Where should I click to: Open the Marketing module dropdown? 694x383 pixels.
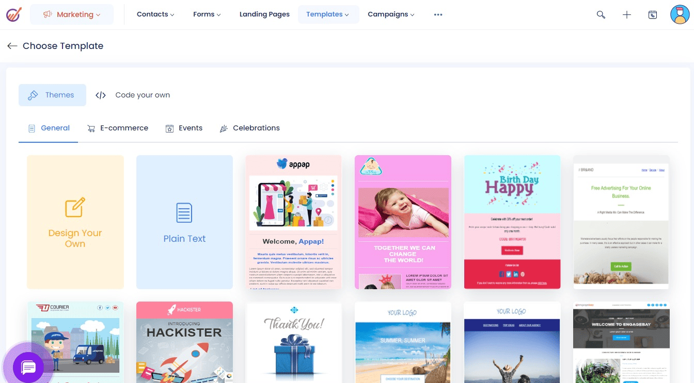72,14
